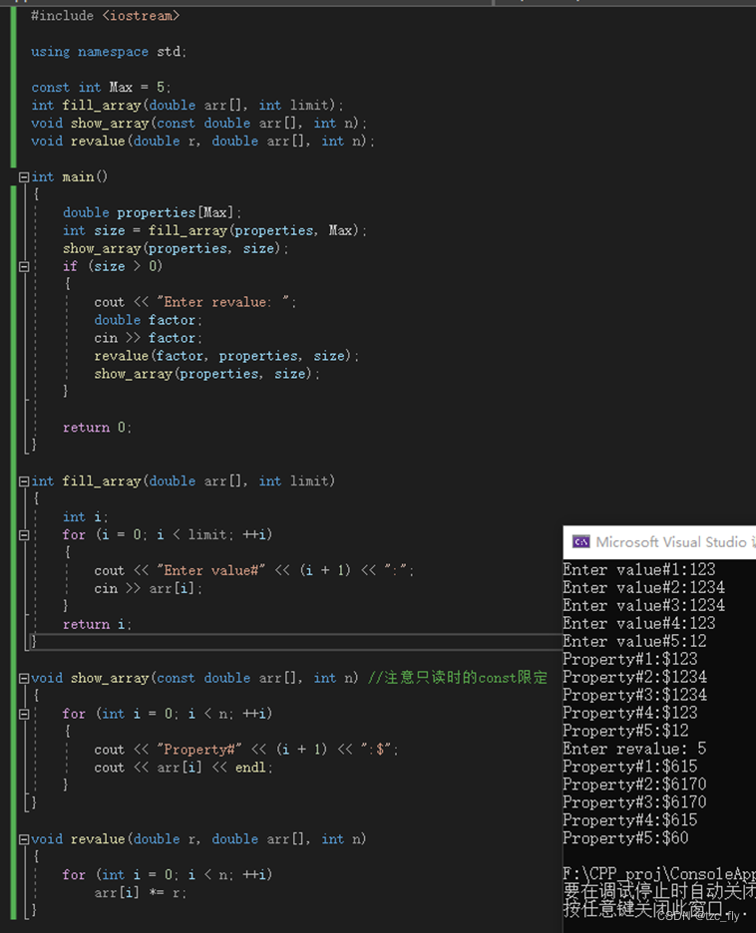Click the arr[i] *= r line
The image size is (756, 933).
point(141,893)
